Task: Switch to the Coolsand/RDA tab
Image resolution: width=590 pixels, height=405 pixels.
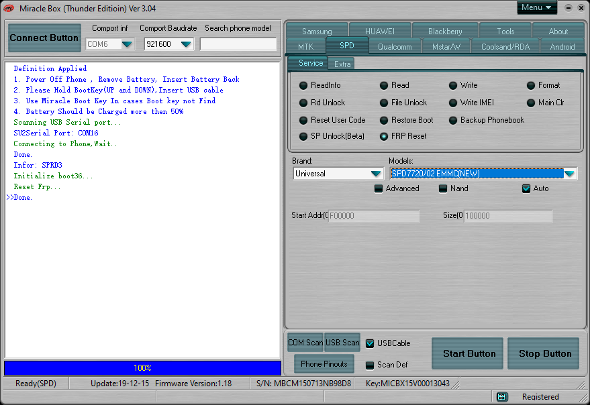Action: coord(505,47)
